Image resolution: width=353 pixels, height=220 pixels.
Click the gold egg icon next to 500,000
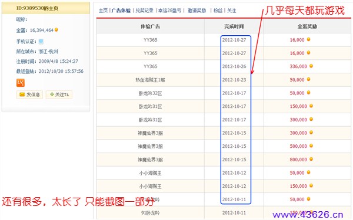pos(311,145)
